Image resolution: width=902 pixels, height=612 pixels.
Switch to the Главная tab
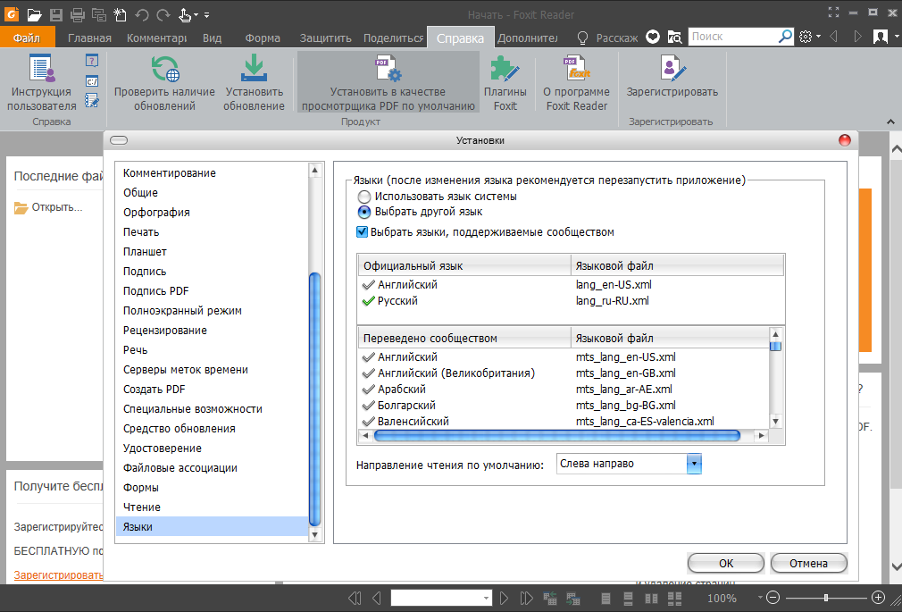(x=89, y=38)
